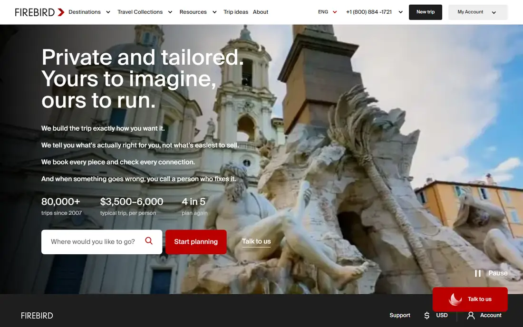Screen dimensions: 523x327
Task: Click the person icon beside Account
Action: pos(471,315)
